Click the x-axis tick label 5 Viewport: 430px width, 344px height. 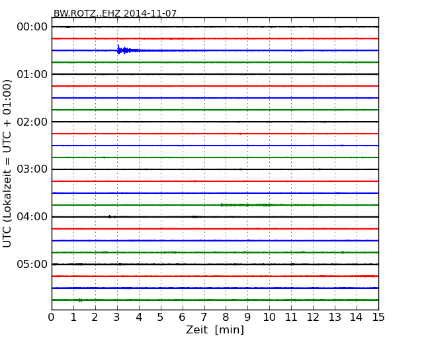click(161, 318)
